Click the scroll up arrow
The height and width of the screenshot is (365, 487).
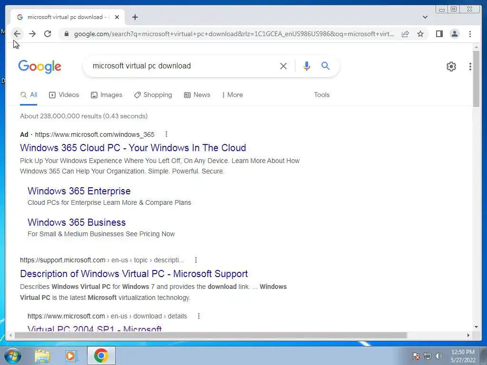(476, 47)
